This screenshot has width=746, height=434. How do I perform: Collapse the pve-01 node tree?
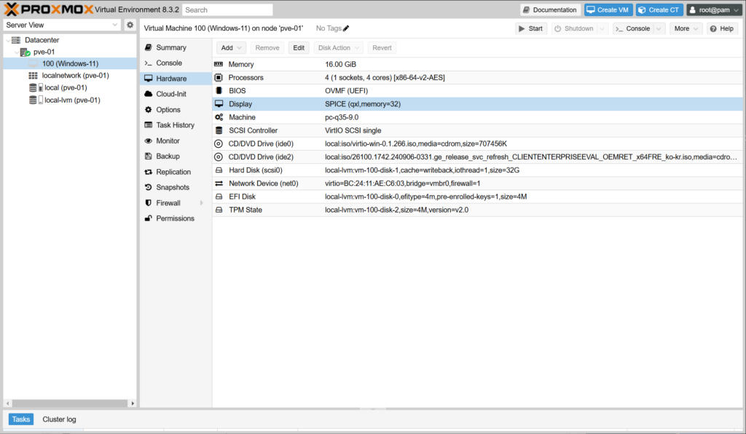point(16,52)
